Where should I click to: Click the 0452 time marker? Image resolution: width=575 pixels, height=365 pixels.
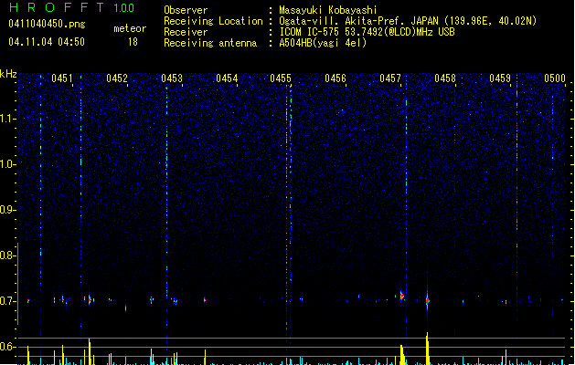pos(117,78)
